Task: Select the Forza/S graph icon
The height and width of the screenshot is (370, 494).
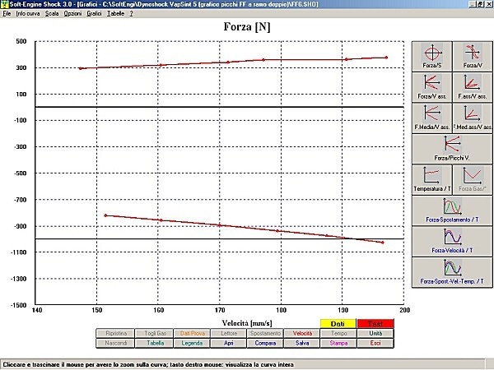Action: coord(431,54)
